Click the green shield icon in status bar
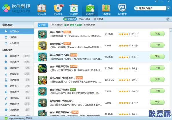The image size is (172, 120). (6, 118)
